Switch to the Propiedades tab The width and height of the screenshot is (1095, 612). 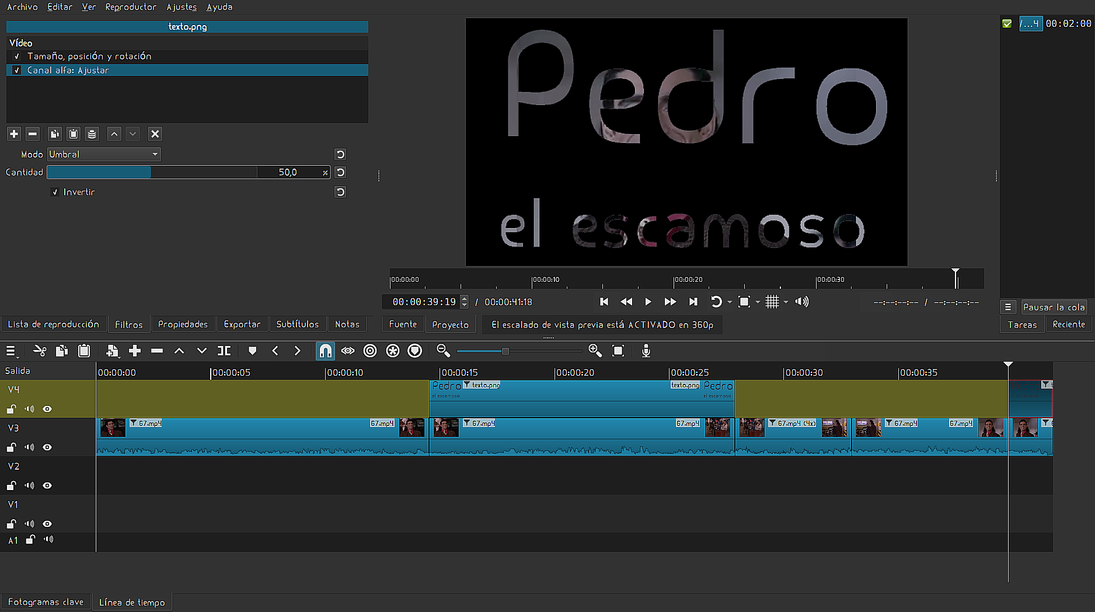click(183, 324)
